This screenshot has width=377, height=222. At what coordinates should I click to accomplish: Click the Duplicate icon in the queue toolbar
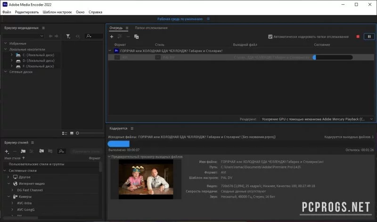tap(136, 37)
